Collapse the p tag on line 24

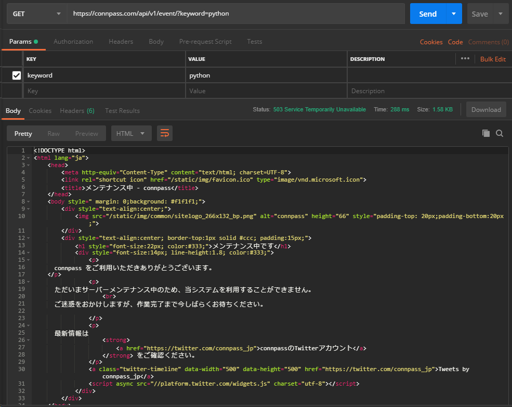(29, 326)
